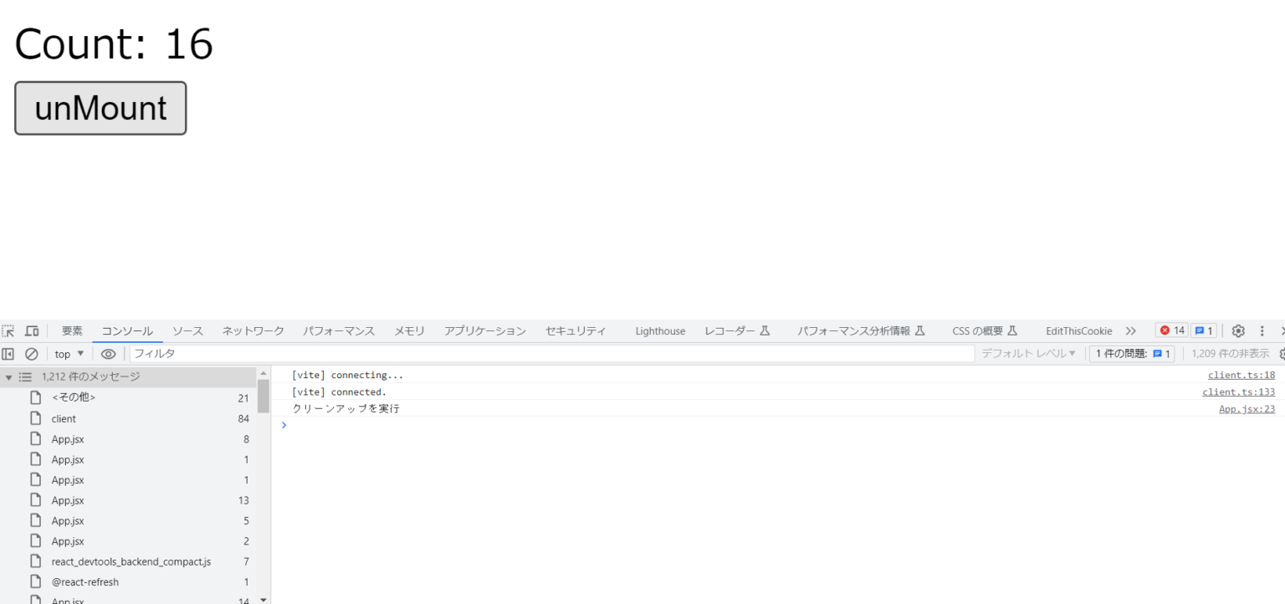Screen dimensions: 1285x604
Task: Open the more tabs chevron menu
Action: coord(1131,330)
